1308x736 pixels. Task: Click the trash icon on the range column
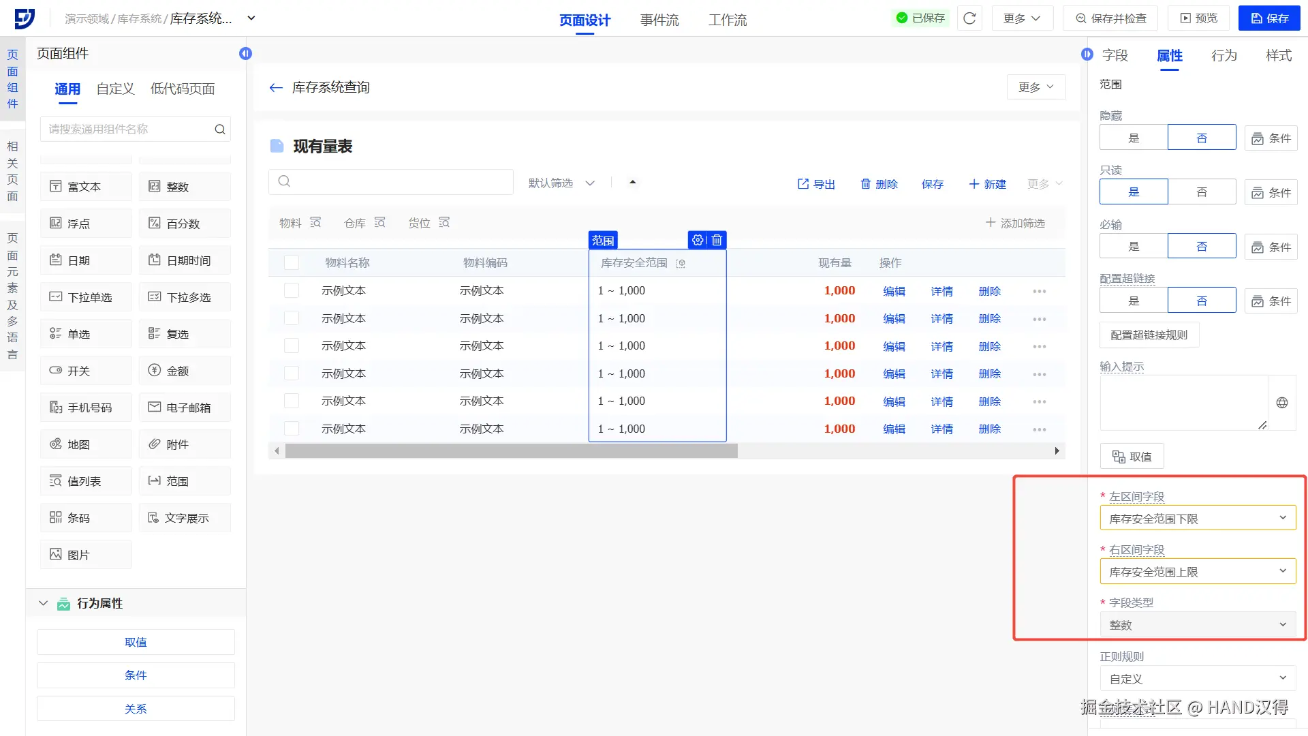pos(717,240)
